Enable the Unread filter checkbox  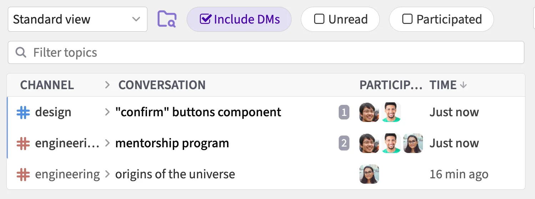click(319, 19)
